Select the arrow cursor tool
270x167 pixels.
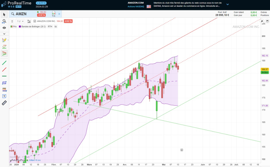coord(4,15)
